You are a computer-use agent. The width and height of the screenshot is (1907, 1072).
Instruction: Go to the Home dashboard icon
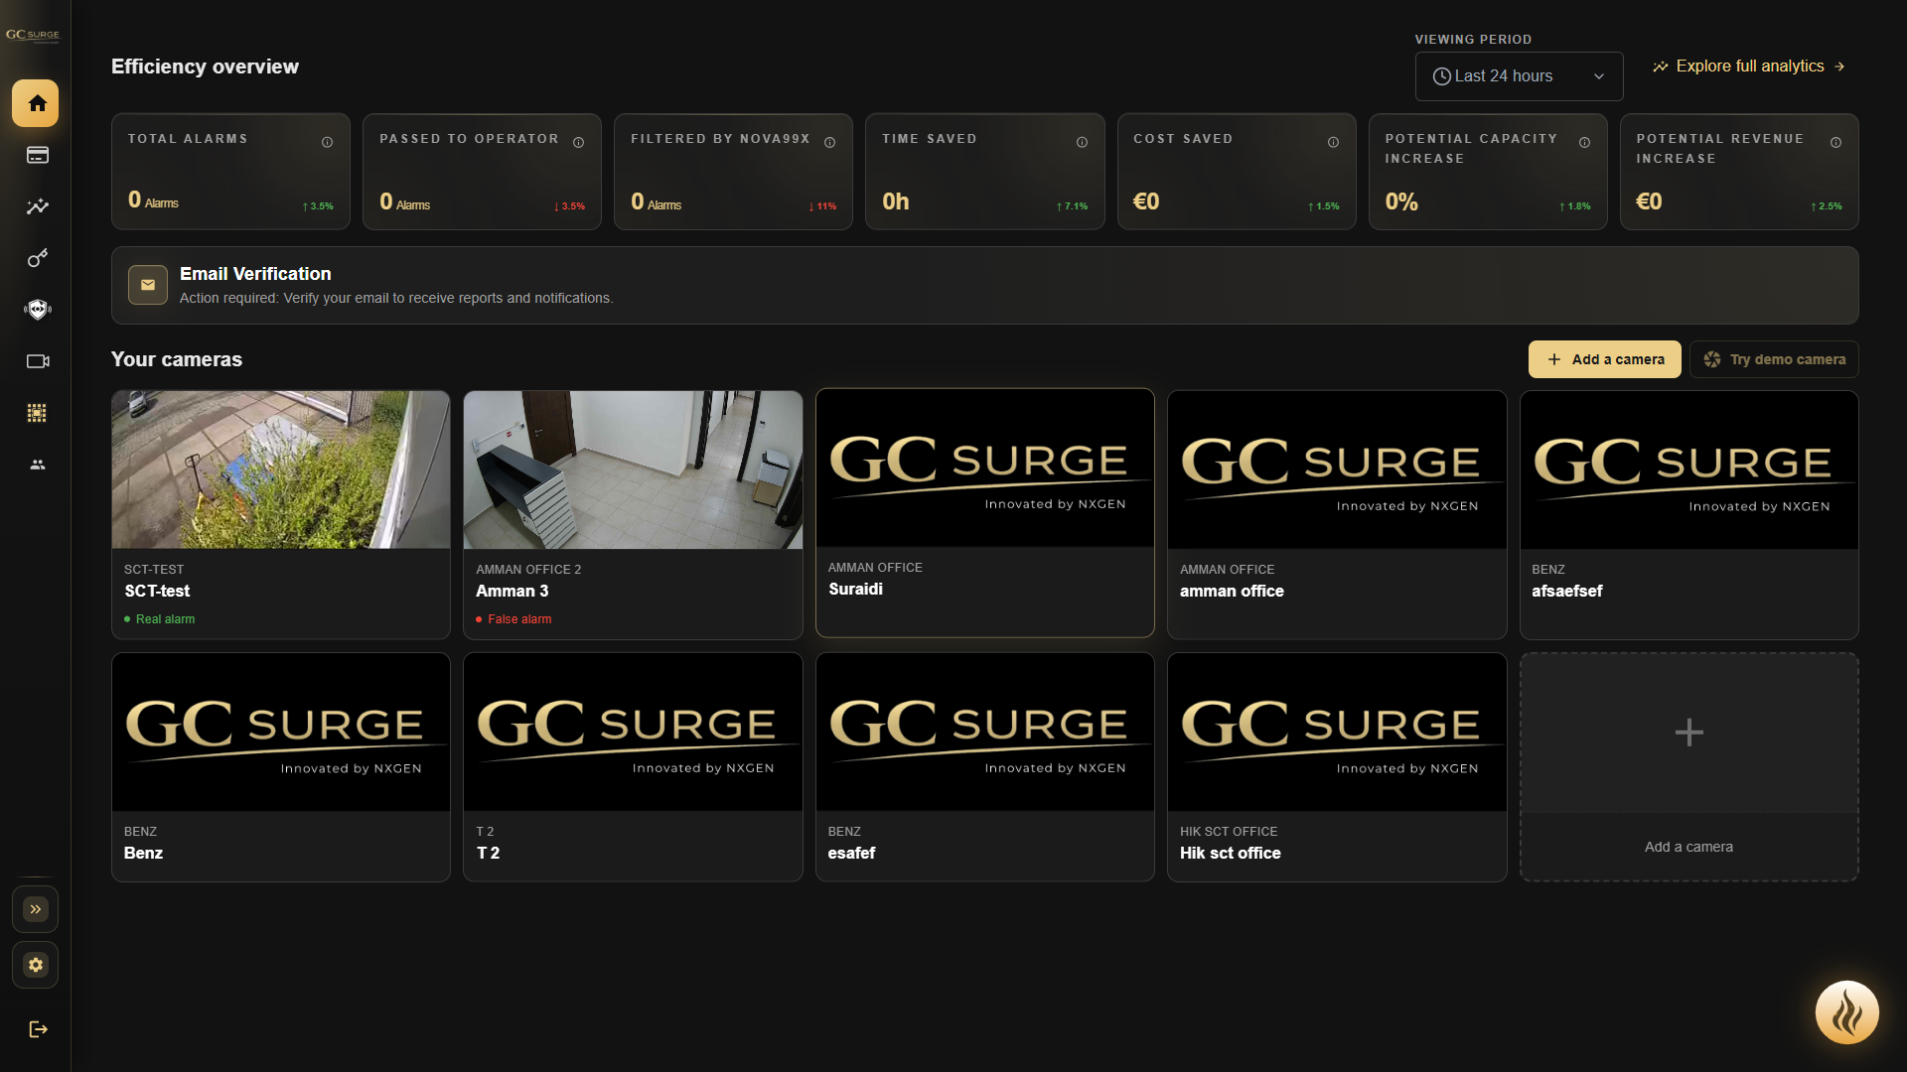(x=36, y=103)
